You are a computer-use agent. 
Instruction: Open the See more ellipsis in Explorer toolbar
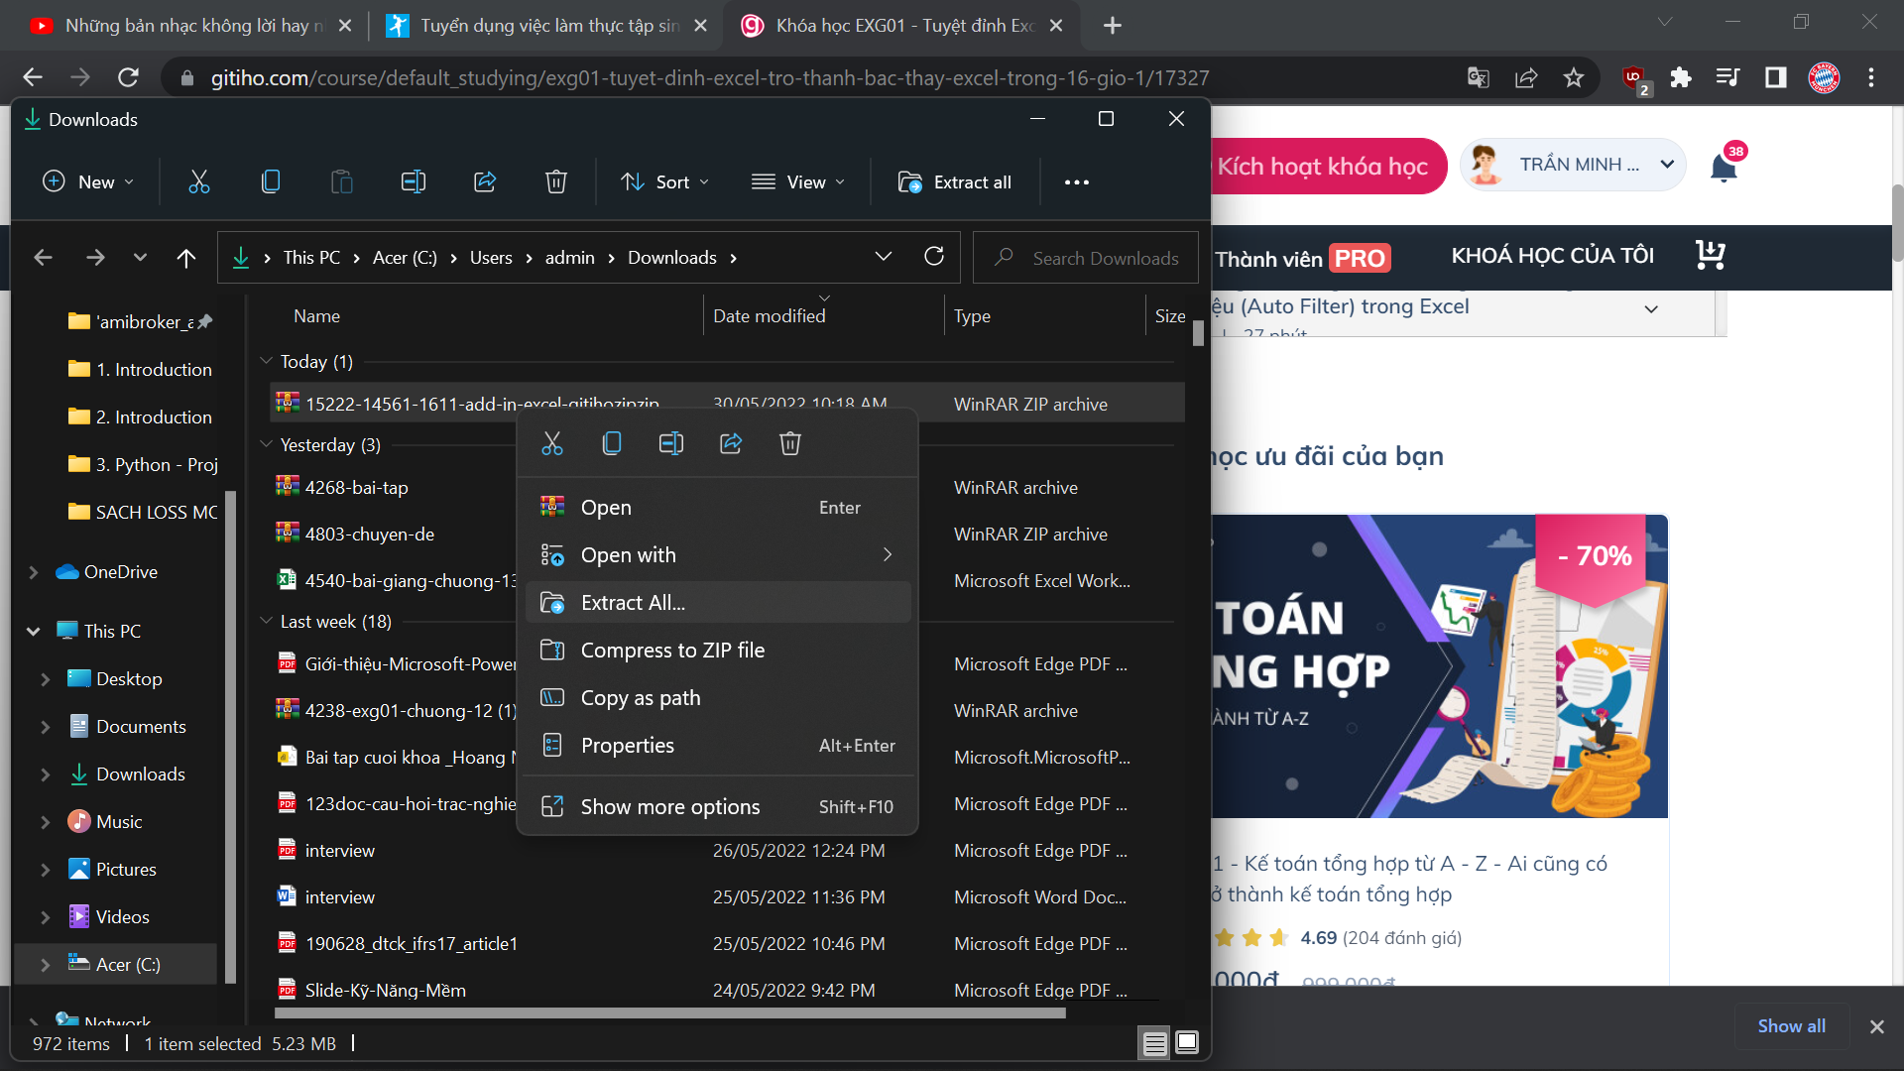click(1077, 181)
